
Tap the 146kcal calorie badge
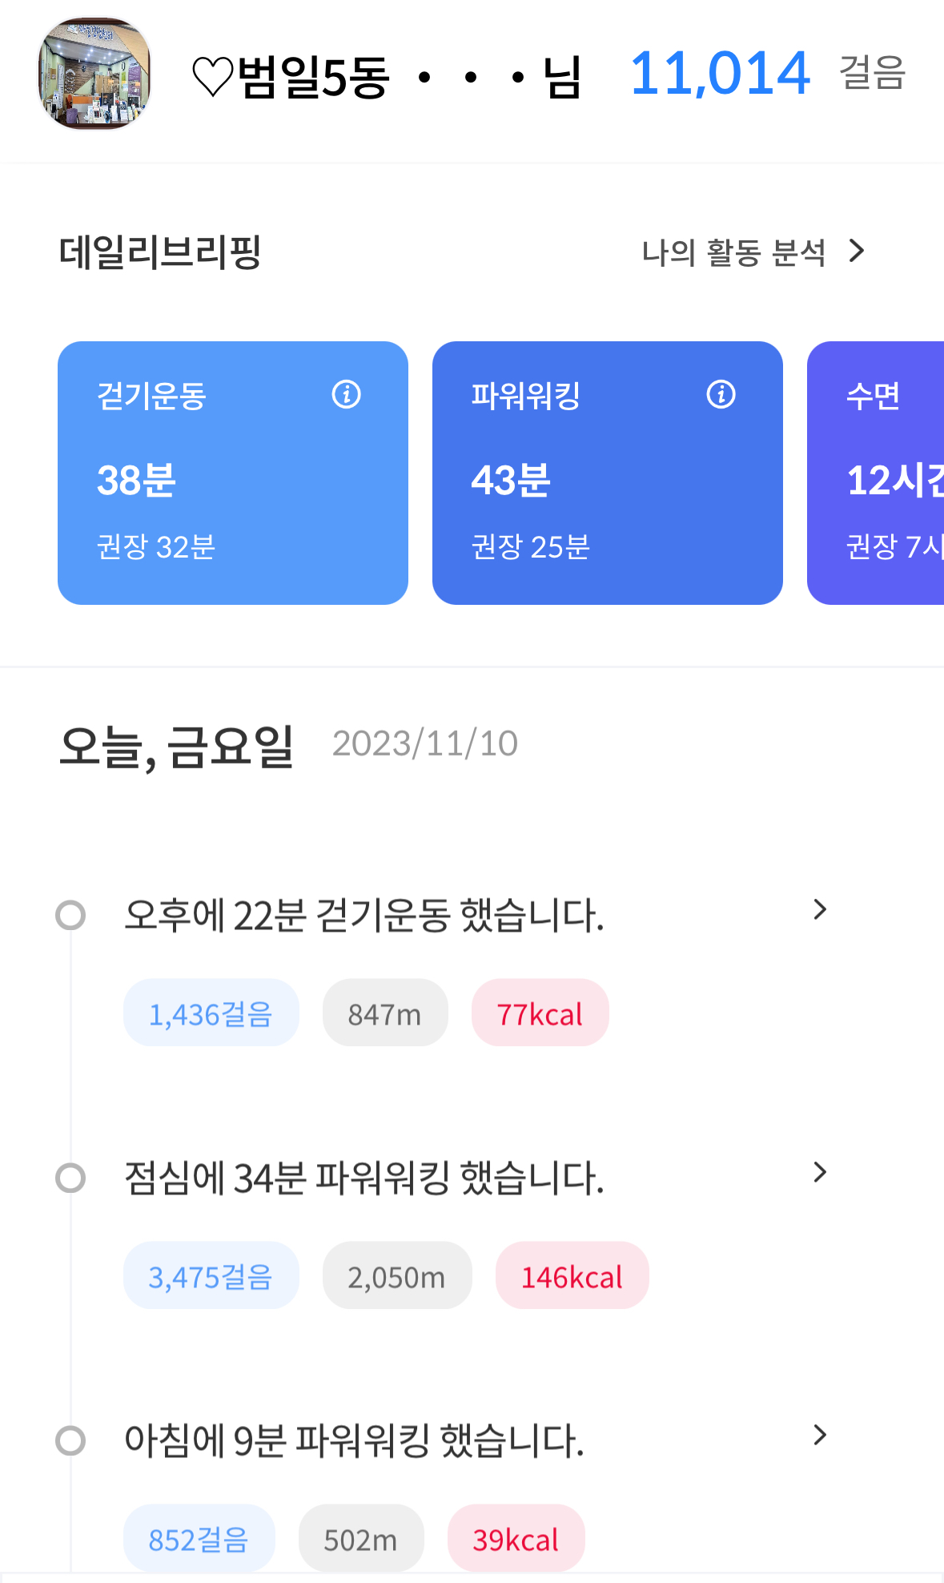(572, 1276)
